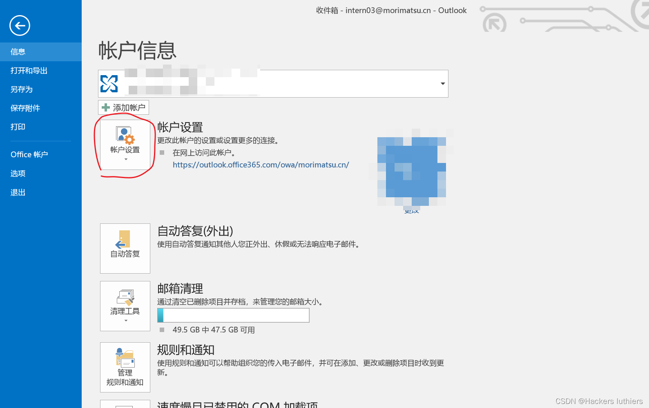Screen dimensions: 649x408
Task: Expand the account selector dropdown arrow
Action: tap(443, 84)
